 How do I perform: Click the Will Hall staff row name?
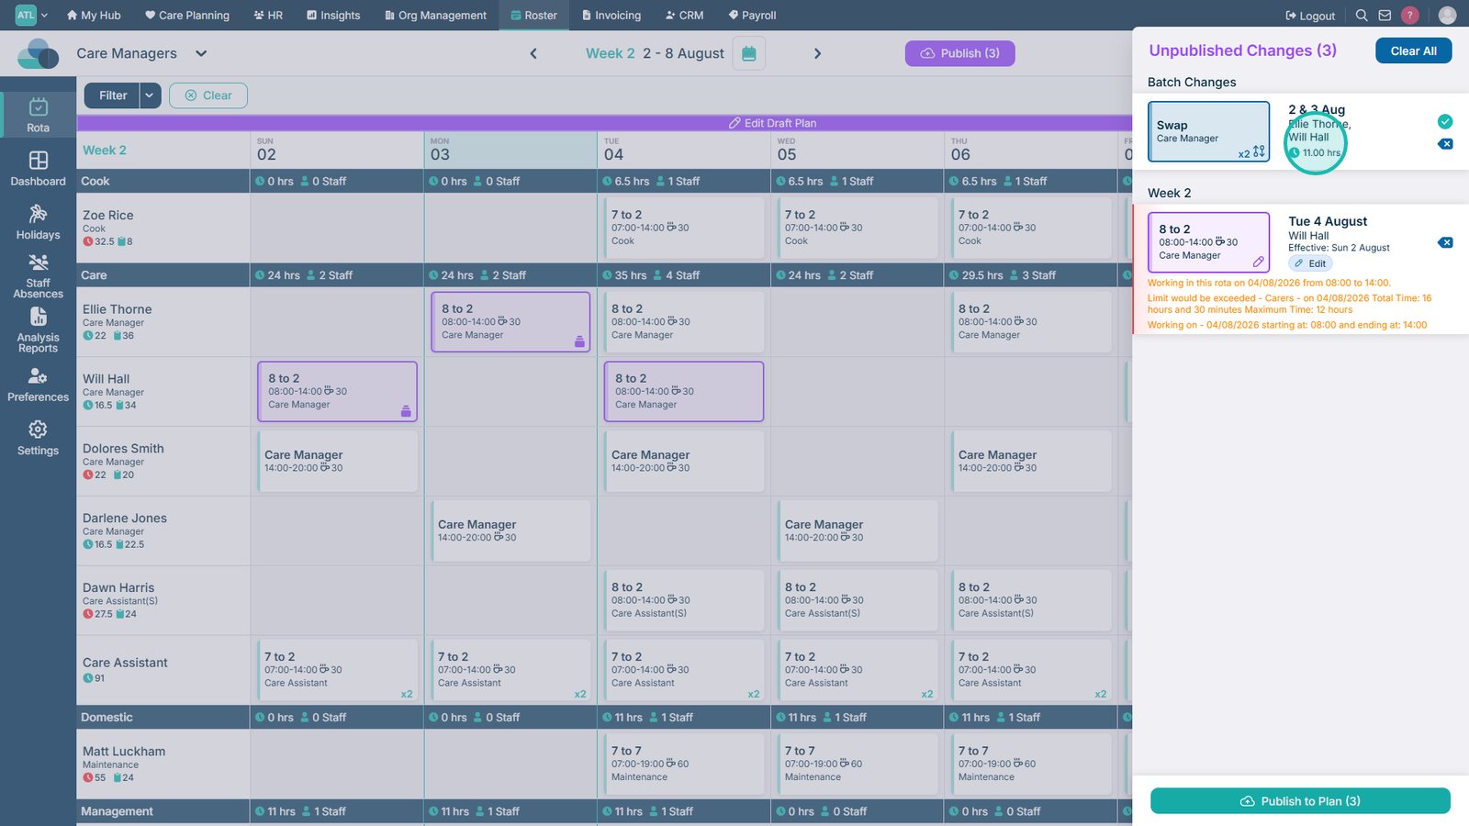[x=107, y=379]
